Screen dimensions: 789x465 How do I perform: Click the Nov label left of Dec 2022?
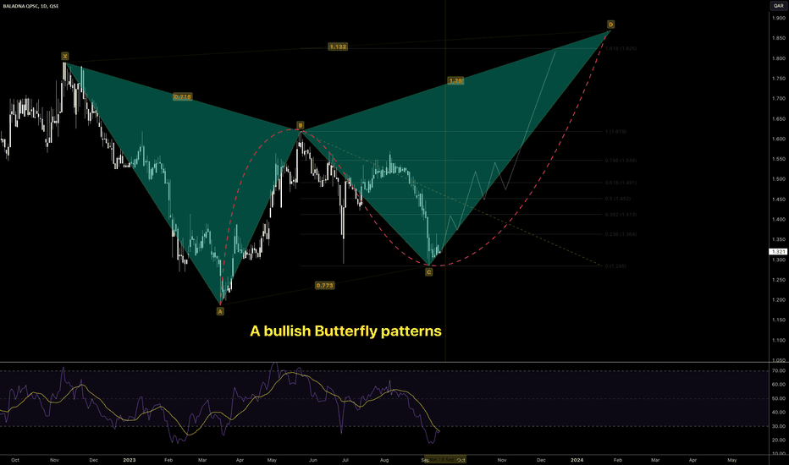(x=55, y=460)
